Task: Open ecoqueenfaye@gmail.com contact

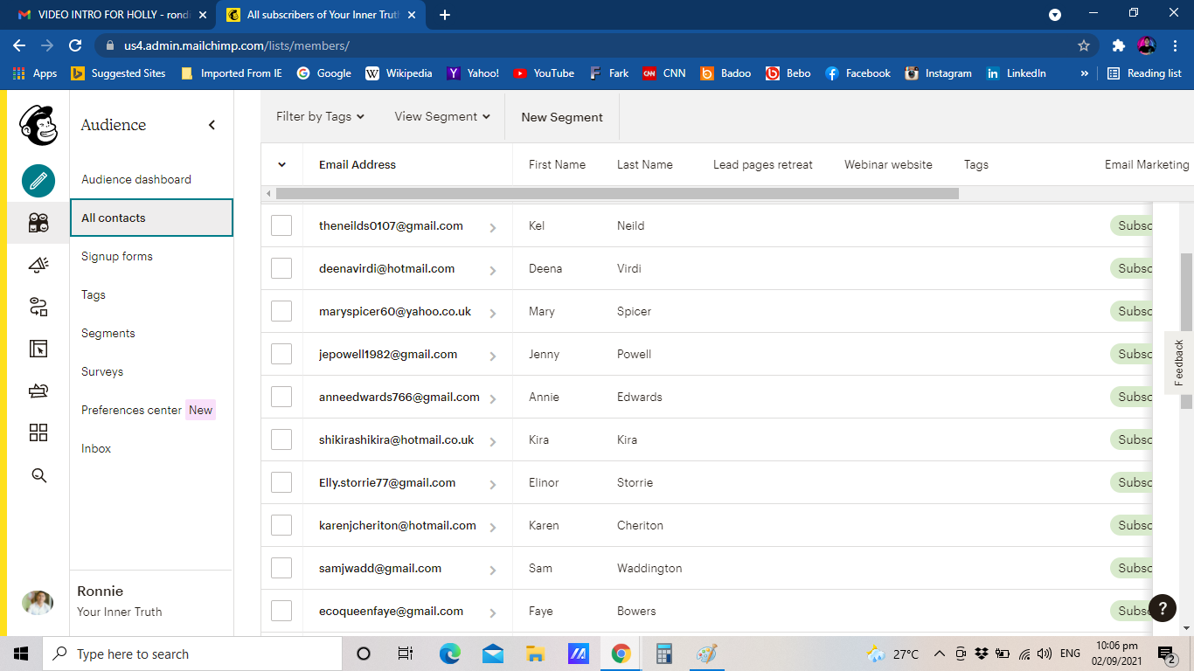Action: click(x=391, y=611)
